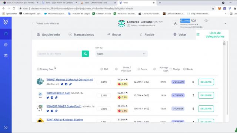
Task: Open KIWI by Kiwipool Staking link
Action: 64,120
